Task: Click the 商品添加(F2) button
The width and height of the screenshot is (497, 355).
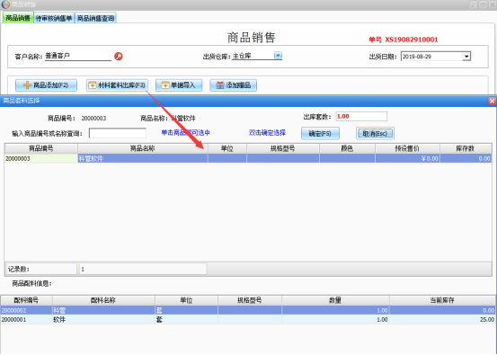Action: [46, 85]
